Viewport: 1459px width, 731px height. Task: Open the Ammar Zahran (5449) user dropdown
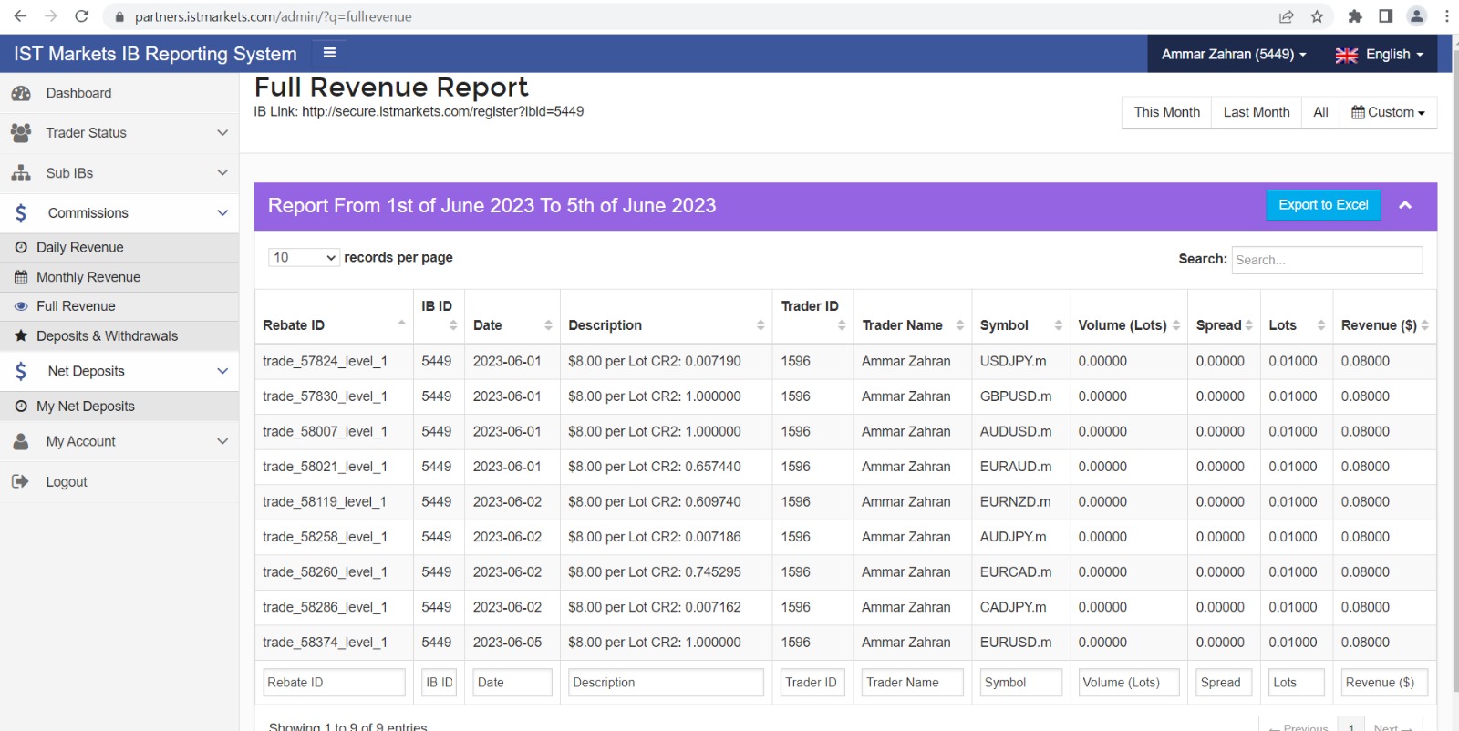pos(1233,54)
